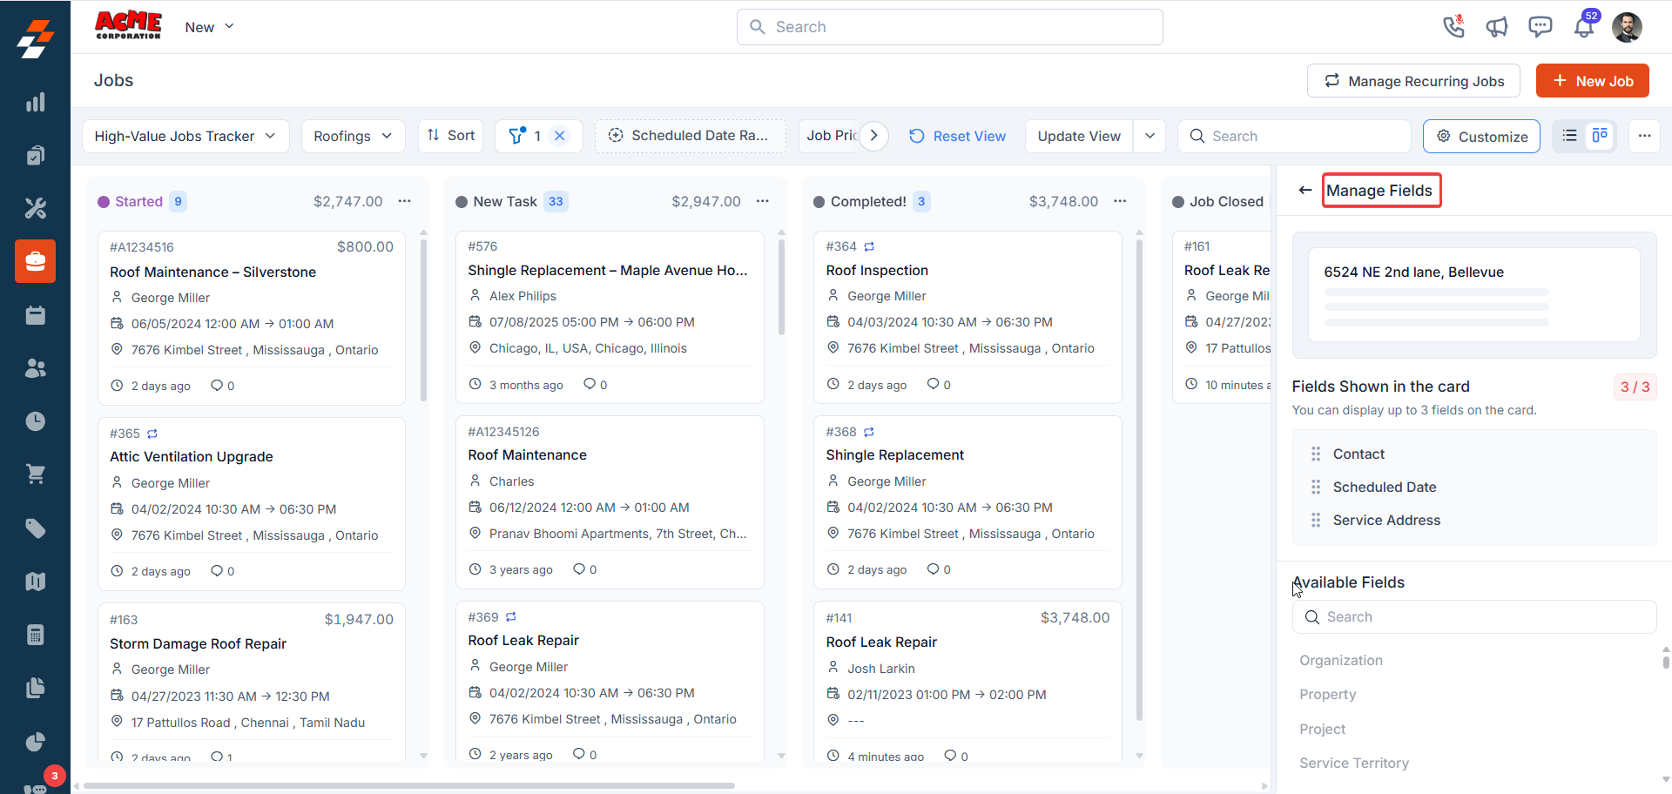
Task: Open the calendar sidebar icon
Action: pos(35,315)
